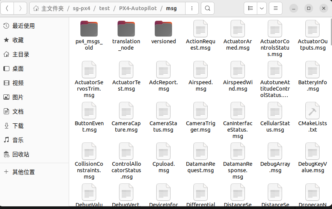Select ControlAllocatorStatus.msg file
Screen dimensions: 332x209
[x=126, y=161]
